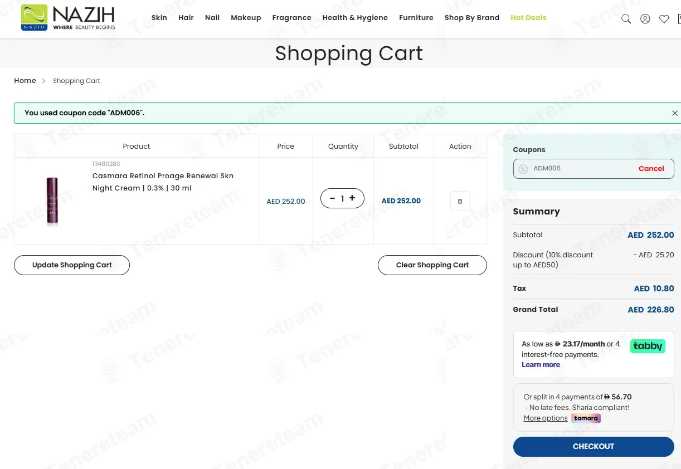Decrease quantity with the minus button
Image resolution: width=681 pixels, height=469 pixels.
pos(333,198)
